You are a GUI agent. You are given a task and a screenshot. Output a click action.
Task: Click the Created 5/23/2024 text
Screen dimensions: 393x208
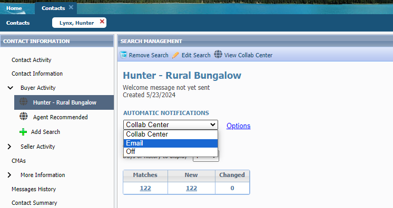149,95
